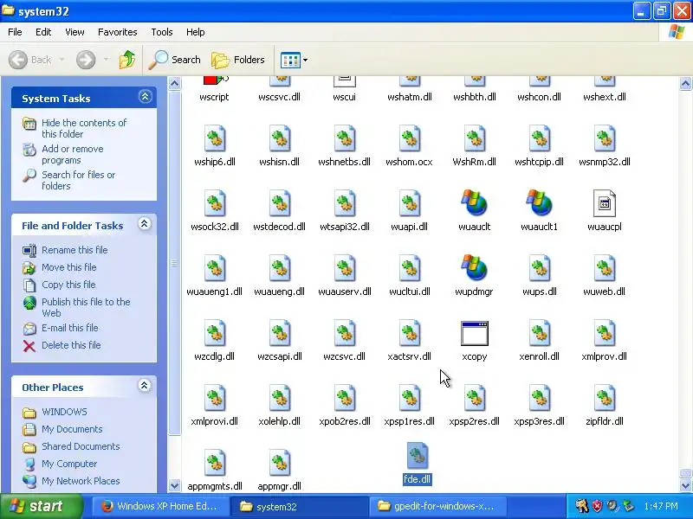Go up one folder level
This screenshot has height=519, width=693.
tap(127, 60)
